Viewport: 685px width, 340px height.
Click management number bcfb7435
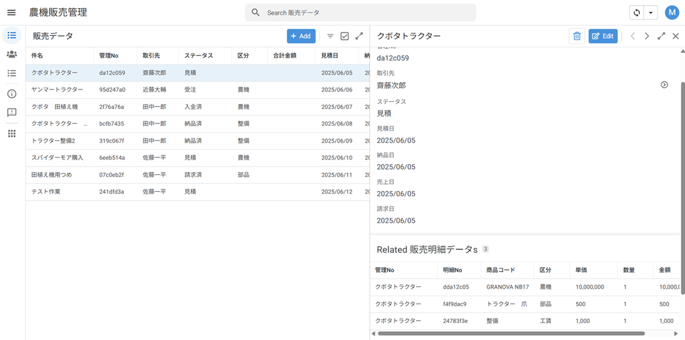112,124
